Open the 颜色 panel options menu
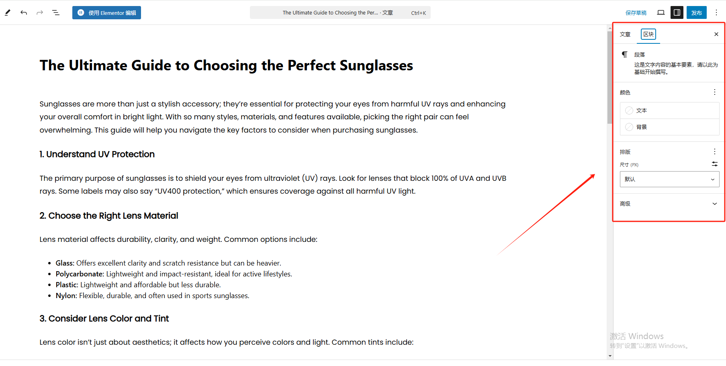Viewport: 726px width, 366px height. coord(714,92)
